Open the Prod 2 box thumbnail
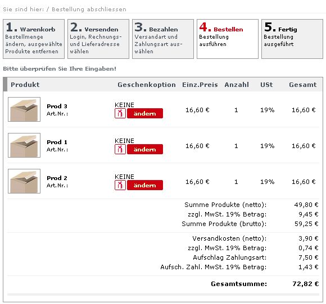 pyautogui.click(x=24, y=181)
